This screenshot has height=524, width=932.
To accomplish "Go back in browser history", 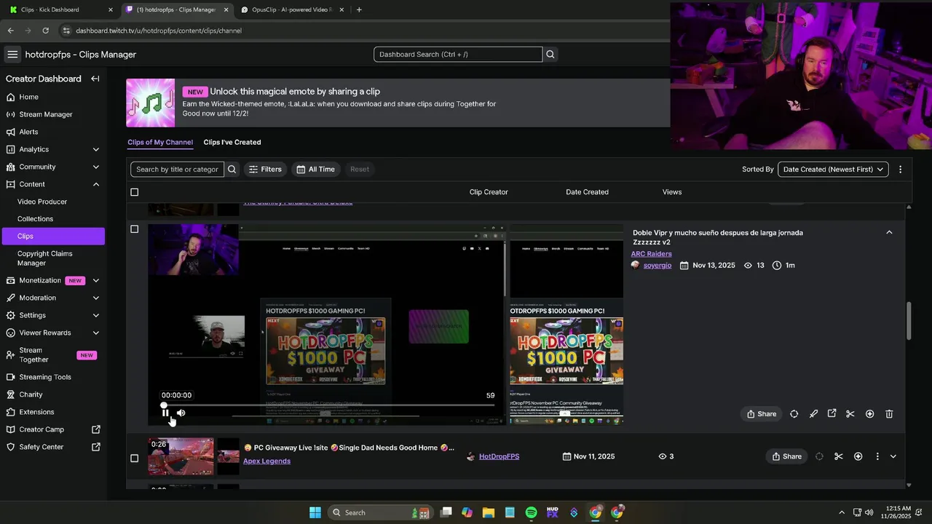I will coord(10,31).
